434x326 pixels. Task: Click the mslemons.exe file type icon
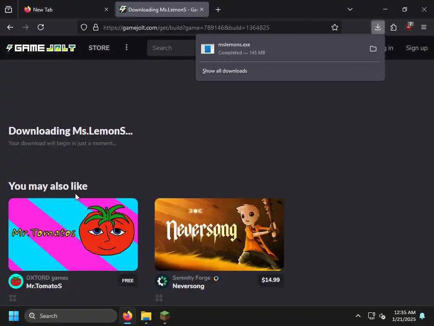pyautogui.click(x=208, y=49)
